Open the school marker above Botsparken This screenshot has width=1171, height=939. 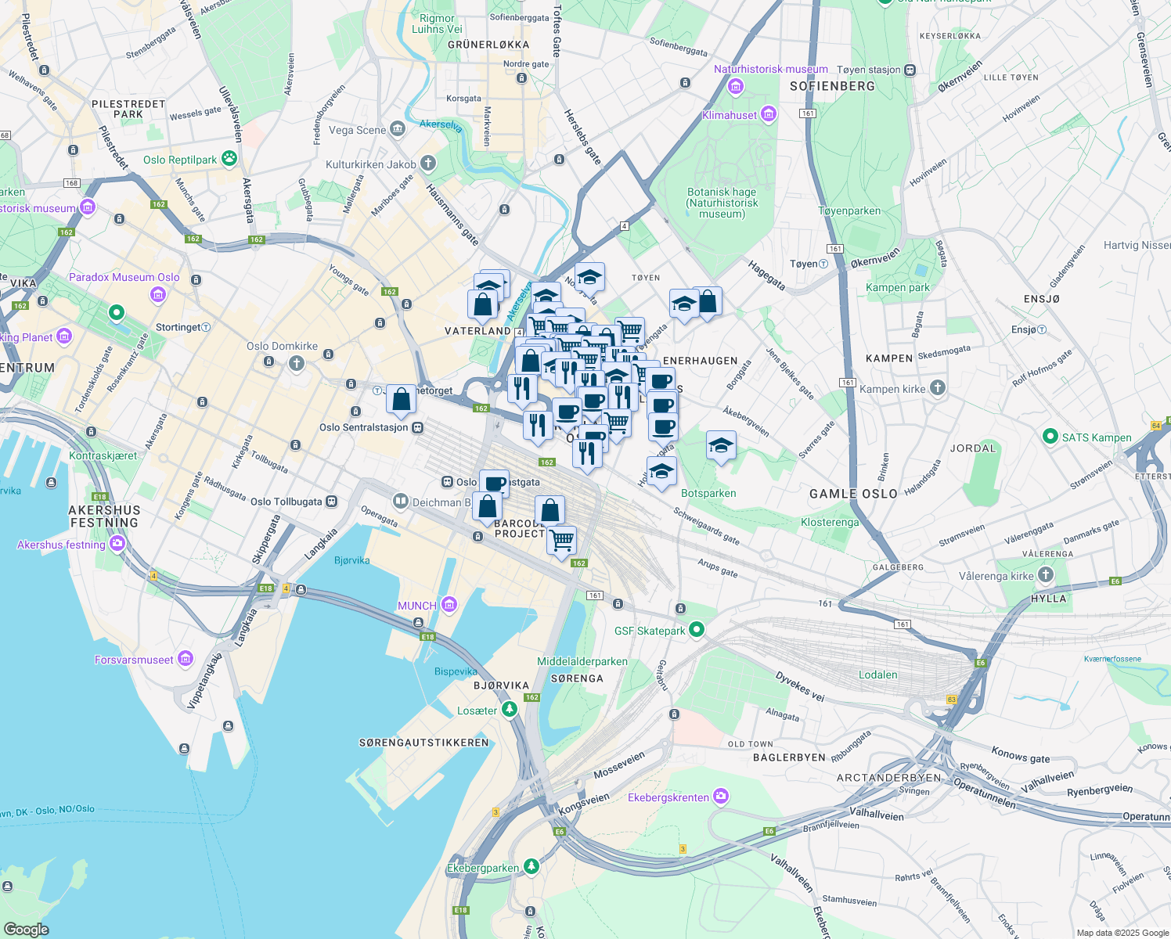661,473
